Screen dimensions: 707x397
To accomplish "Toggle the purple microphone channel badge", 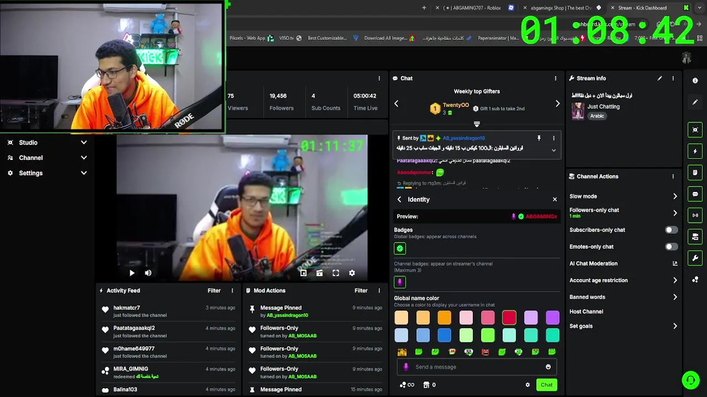I will (x=400, y=282).
